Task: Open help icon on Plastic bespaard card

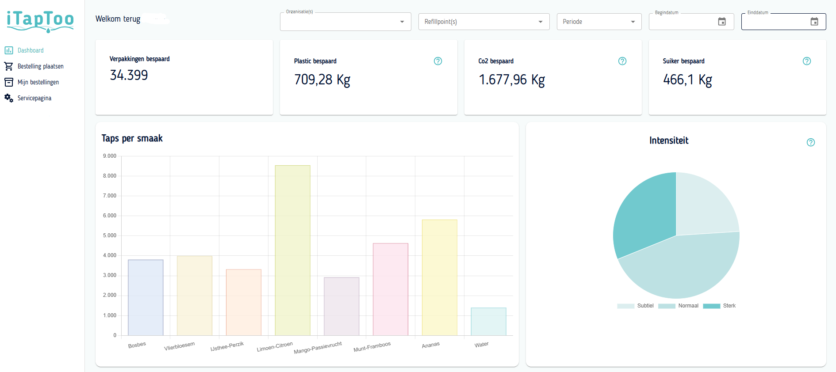Action: click(438, 61)
